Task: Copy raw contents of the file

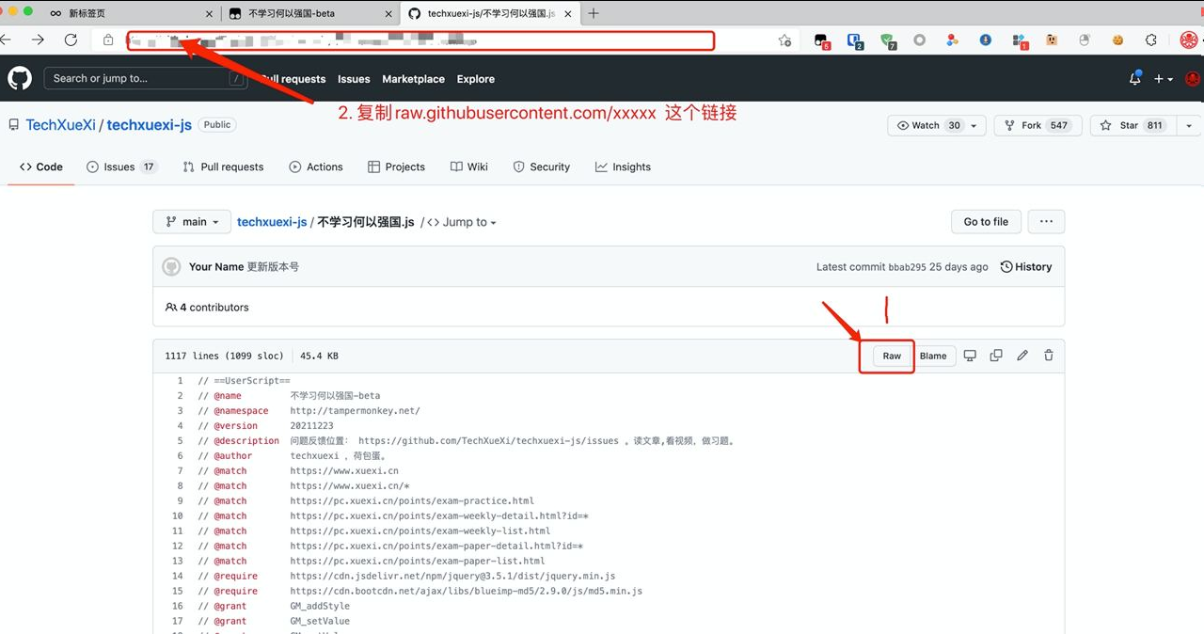Action: [996, 356]
